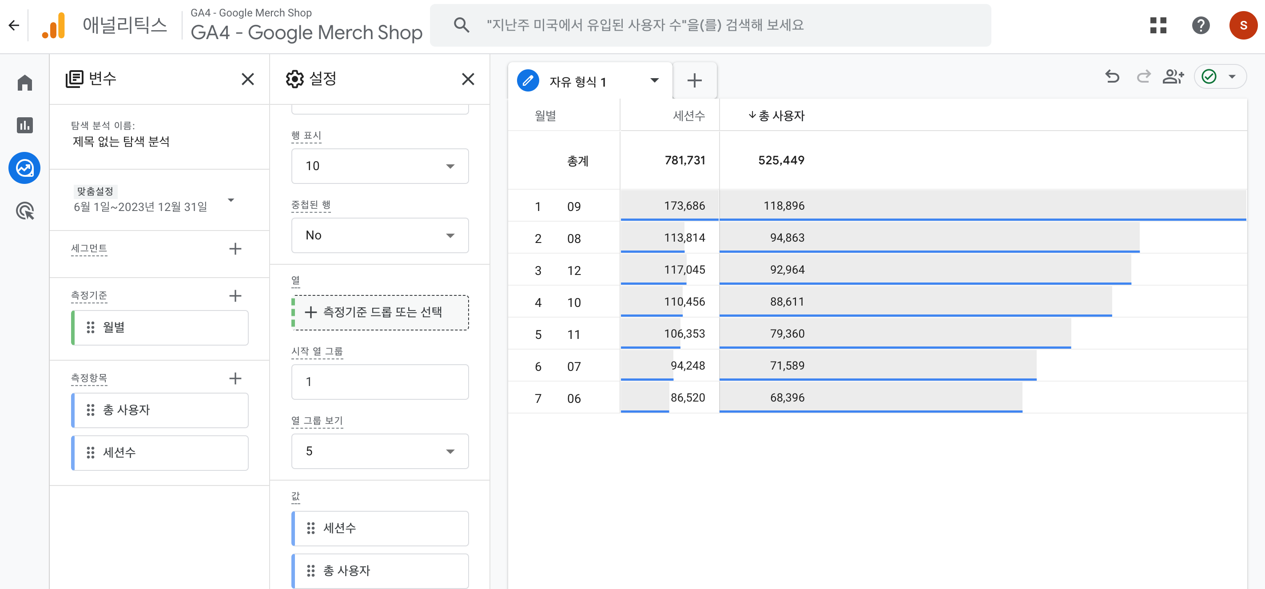Viewport: 1265px width, 589px height.
Task: Expand the date range dropdown arrow
Action: [231, 200]
